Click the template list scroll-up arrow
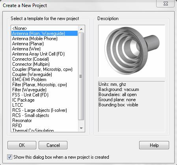Image resolution: width=177 pixels, height=165 pixels. point(81,29)
